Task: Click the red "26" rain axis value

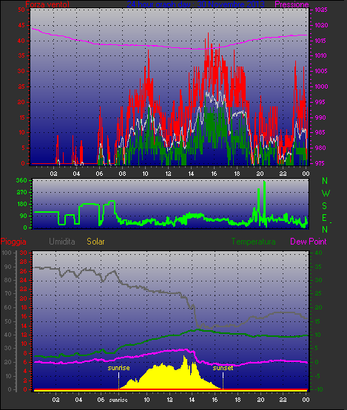Action: coord(24,271)
